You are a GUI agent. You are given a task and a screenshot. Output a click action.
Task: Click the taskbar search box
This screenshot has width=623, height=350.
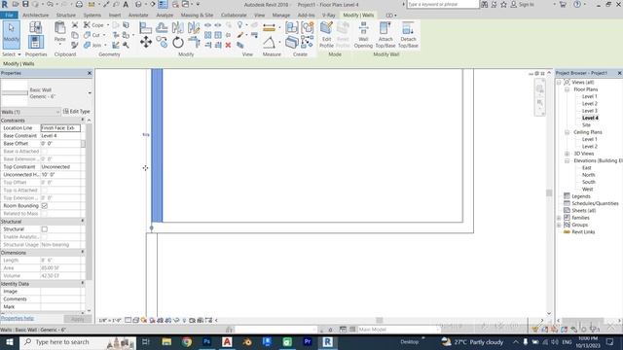tap(78, 342)
